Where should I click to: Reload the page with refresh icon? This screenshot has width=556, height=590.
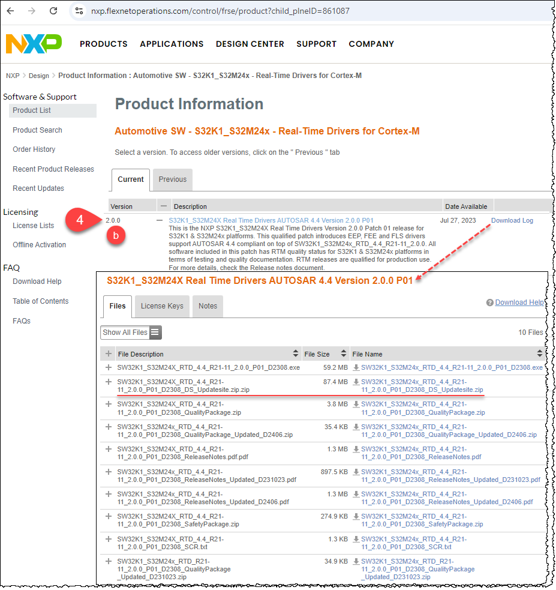tap(53, 11)
